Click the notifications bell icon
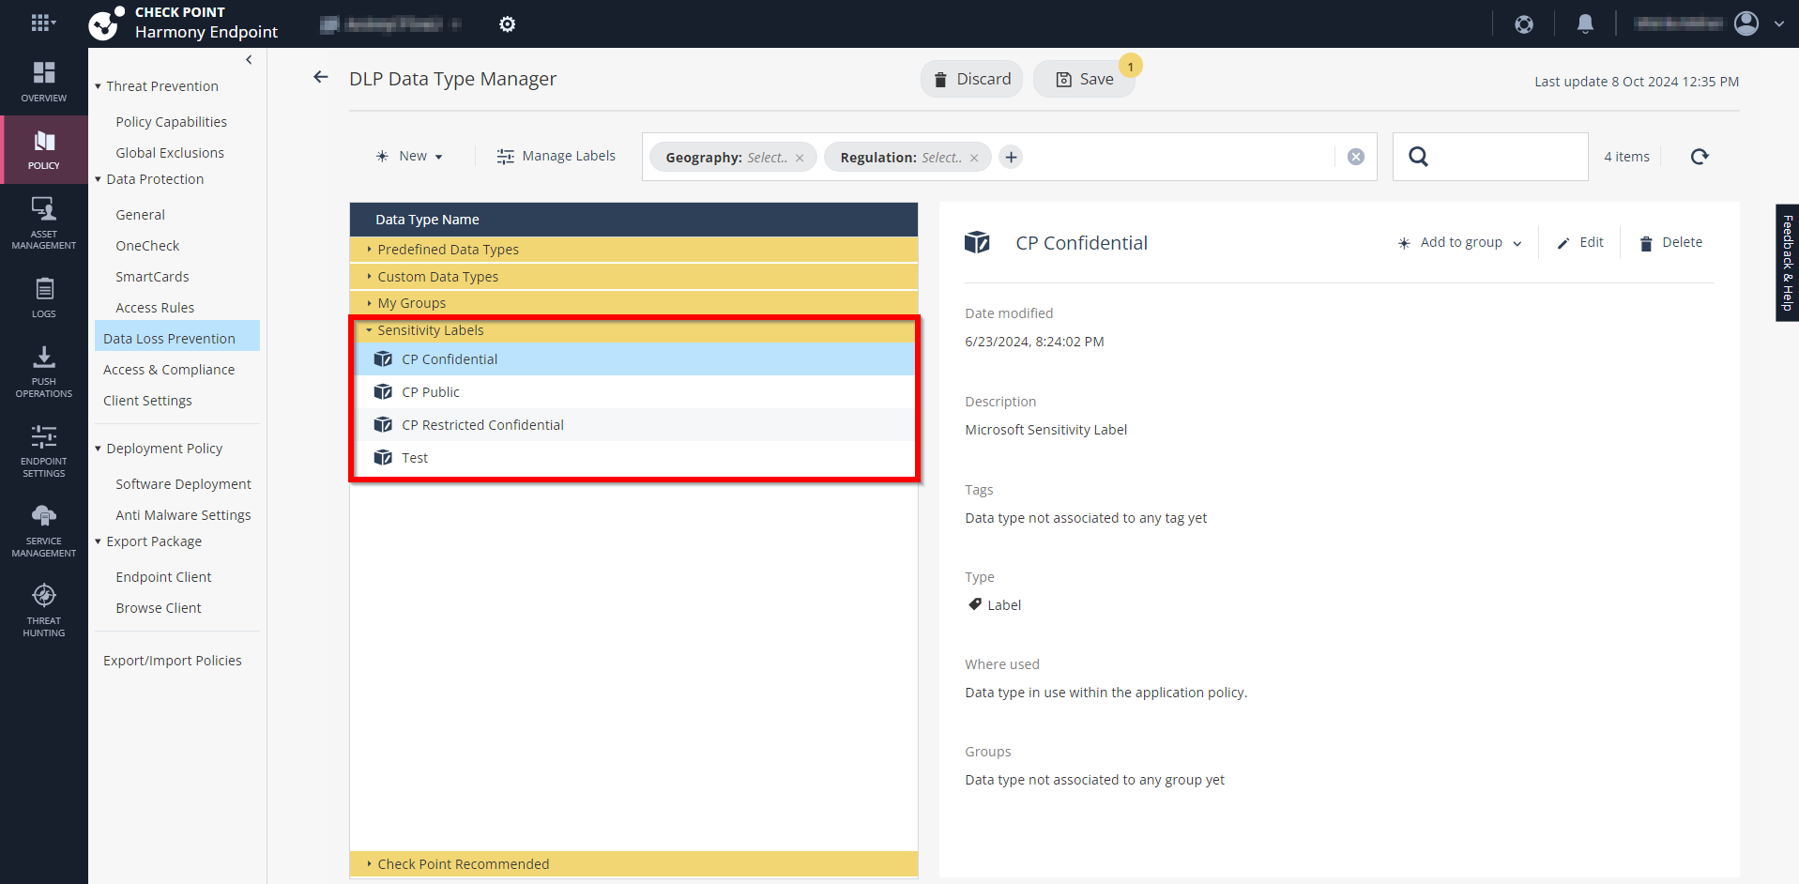The height and width of the screenshot is (884, 1799). (1585, 23)
